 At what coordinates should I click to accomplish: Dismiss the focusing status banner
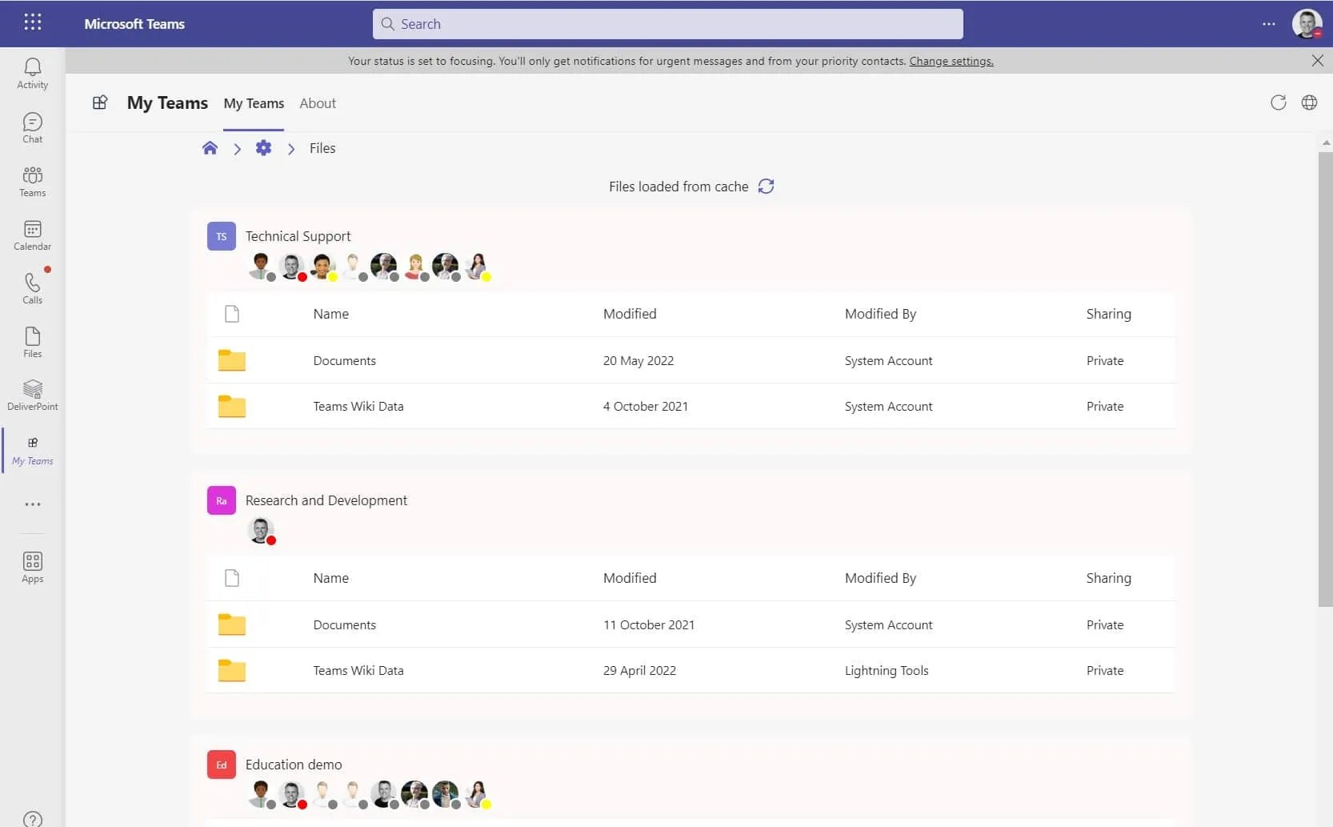pyautogui.click(x=1318, y=61)
